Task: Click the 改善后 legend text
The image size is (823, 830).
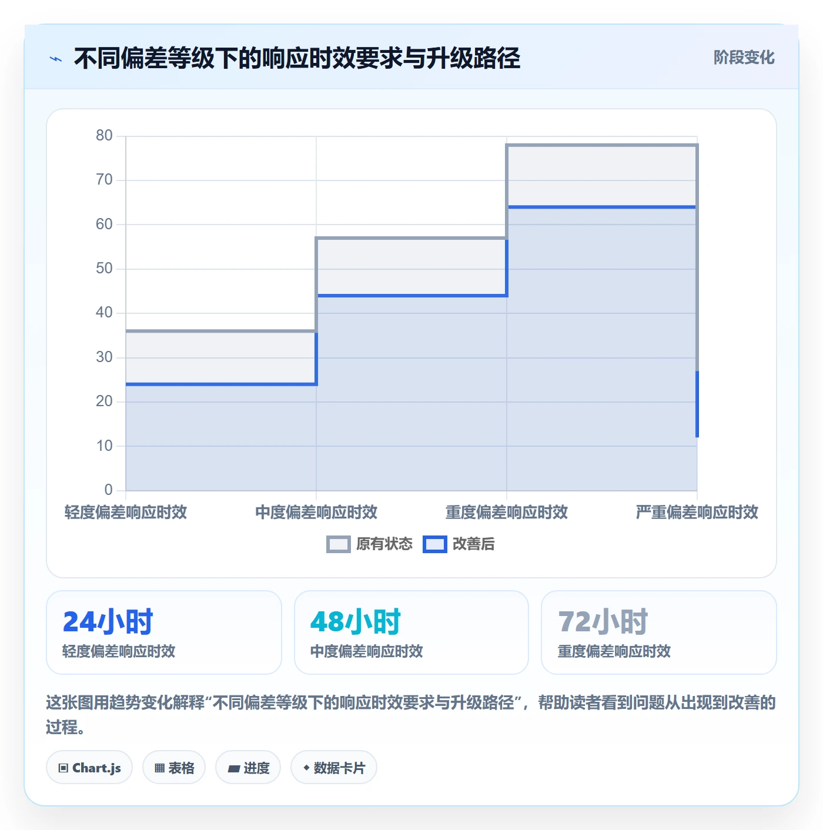Action: pos(473,544)
